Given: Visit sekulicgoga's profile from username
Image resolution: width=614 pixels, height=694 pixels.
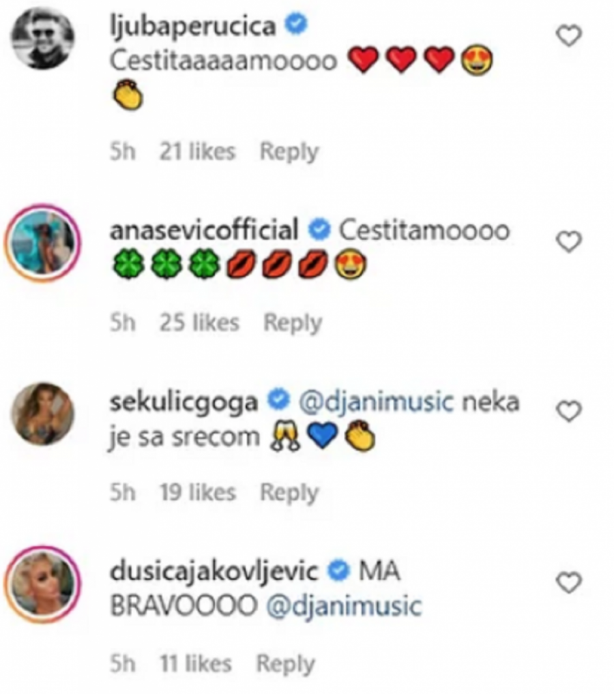Looking at the screenshot, I should (x=184, y=402).
